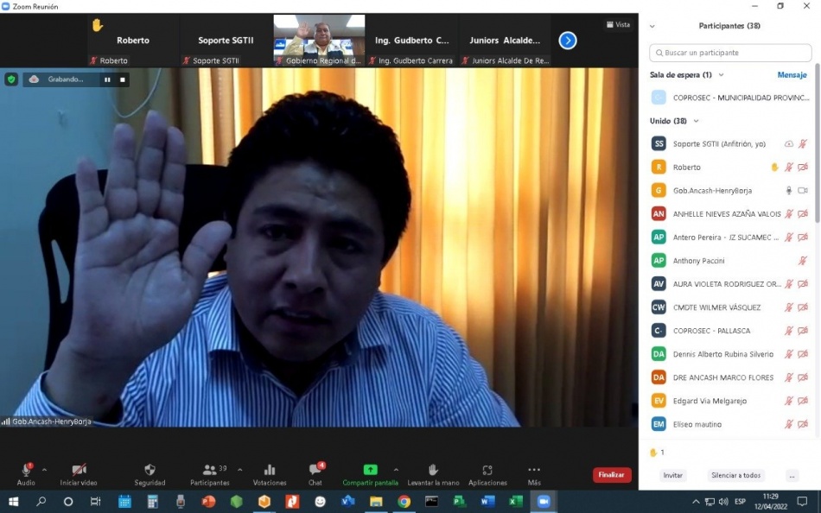Viewport: 821px width, 513px height.
Task: Collapse the Sala de espera section
Action: [x=721, y=75]
